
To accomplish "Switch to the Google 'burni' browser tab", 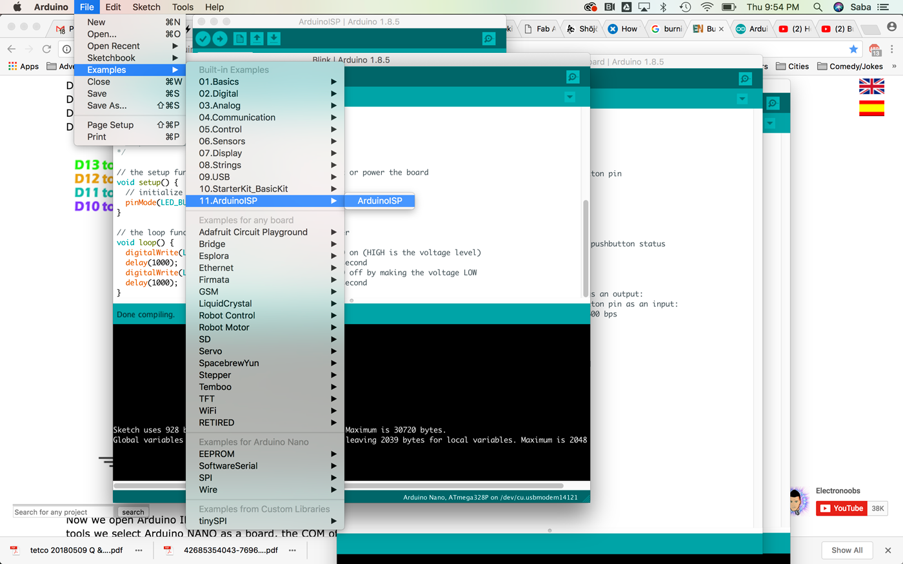I will click(666, 29).
